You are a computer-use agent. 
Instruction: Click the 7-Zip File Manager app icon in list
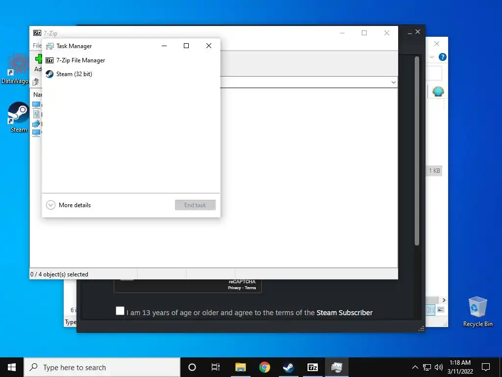(50, 60)
